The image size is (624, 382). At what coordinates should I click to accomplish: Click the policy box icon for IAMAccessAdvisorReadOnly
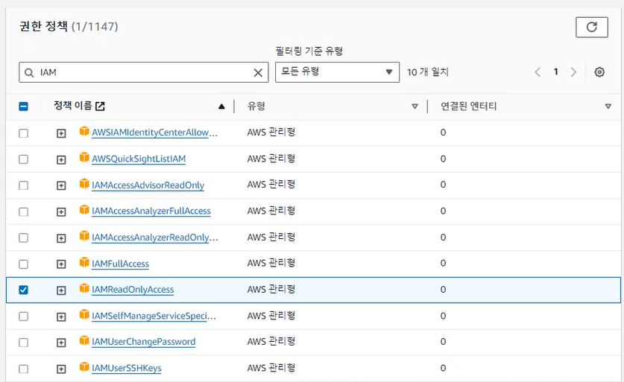click(x=84, y=183)
